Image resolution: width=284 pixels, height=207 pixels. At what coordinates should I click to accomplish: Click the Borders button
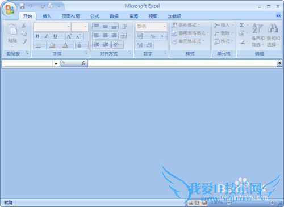tap(38, 45)
